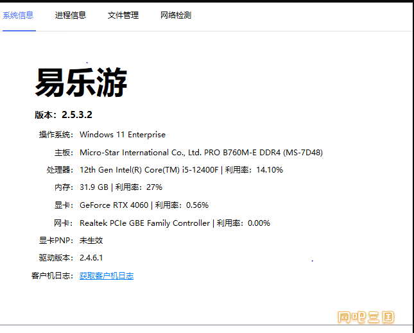Screen dimensions: 414x333
Task: Click the 处理器 label
Action: 60,169
